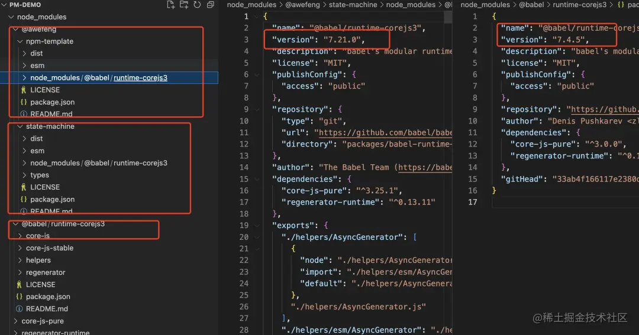Collapse all folders using the collapse icon
Viewport: 639px width, 335px height.
click(210, 5)
